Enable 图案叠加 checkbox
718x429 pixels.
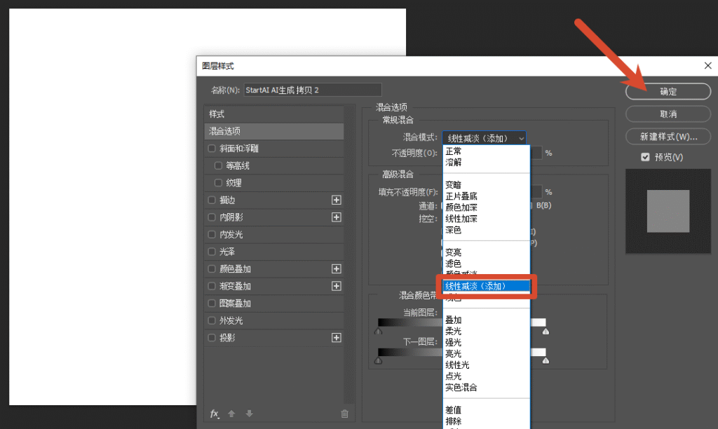(212, 303)
